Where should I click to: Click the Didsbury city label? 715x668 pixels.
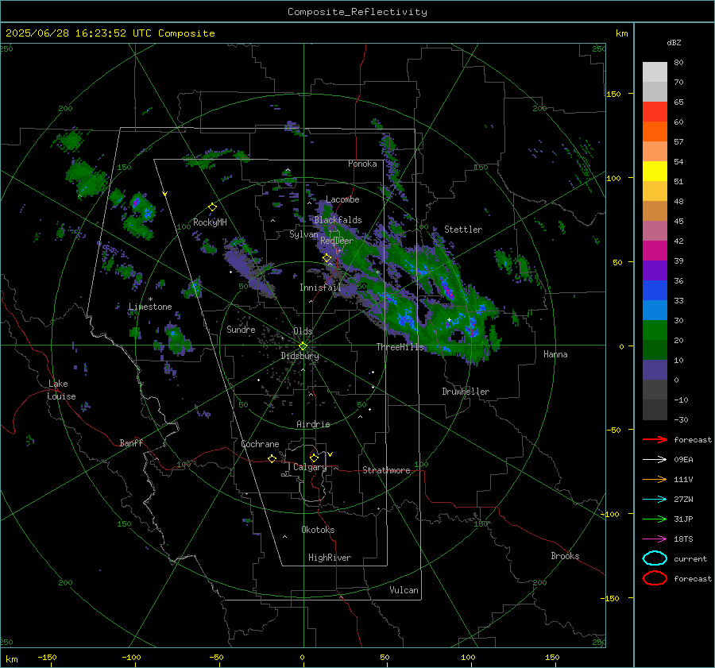[300, 356]
